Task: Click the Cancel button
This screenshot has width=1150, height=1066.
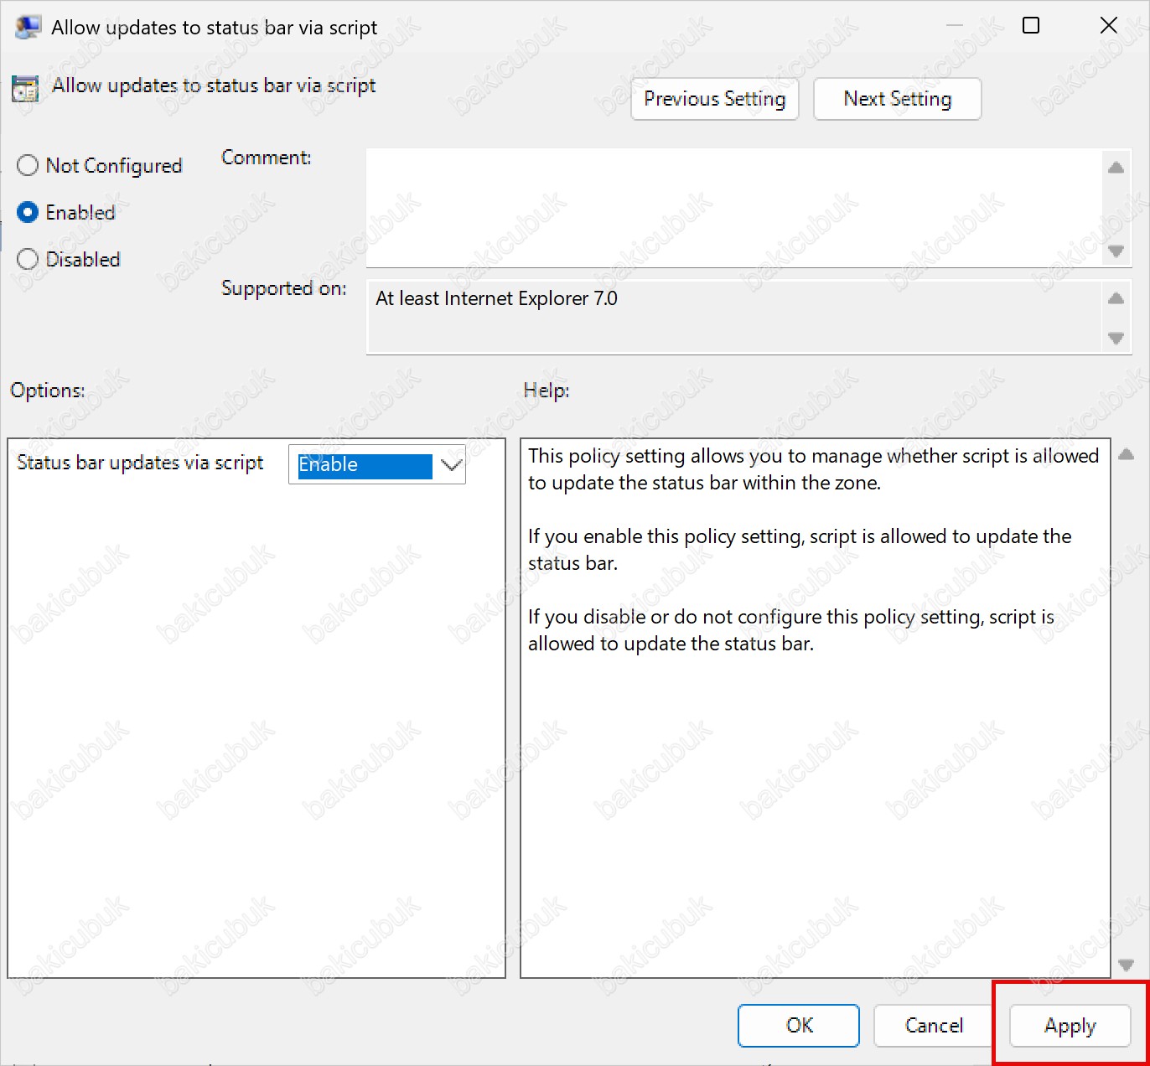Action: (x=934, y=1025)
